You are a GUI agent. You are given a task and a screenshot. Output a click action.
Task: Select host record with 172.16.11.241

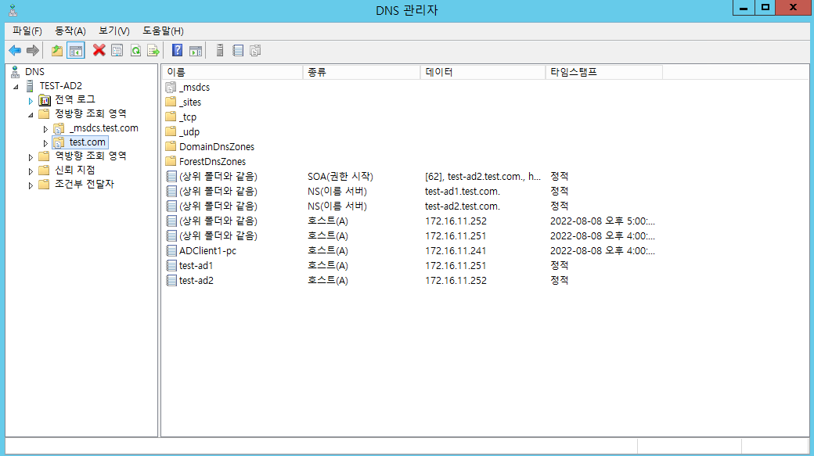pyautogui.click(x=456, y=250)
